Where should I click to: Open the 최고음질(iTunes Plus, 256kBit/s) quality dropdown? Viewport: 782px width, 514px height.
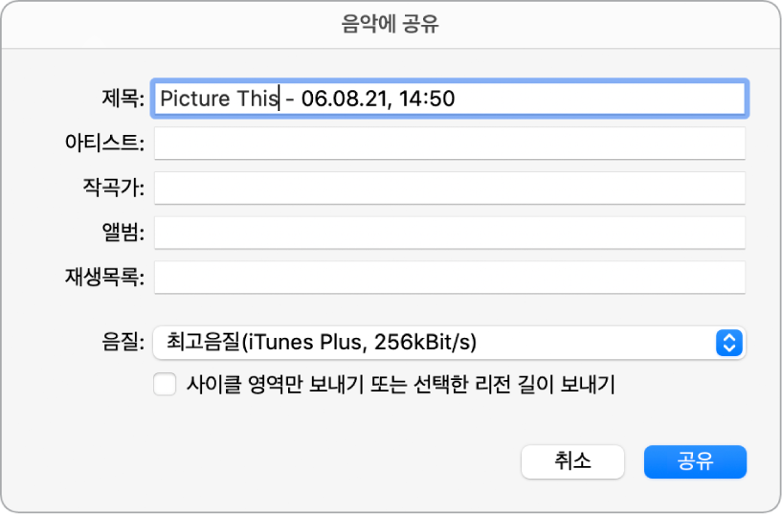[449, 343]
